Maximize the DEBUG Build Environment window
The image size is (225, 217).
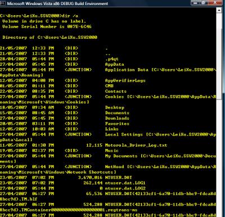pos(204,3)
